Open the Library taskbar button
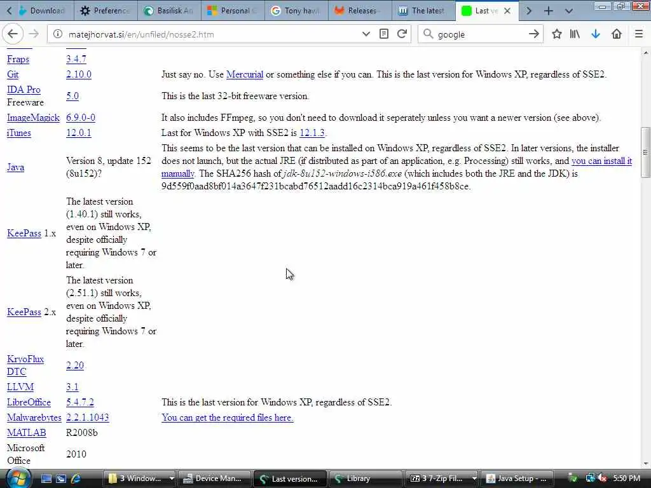 coord(366,478)
